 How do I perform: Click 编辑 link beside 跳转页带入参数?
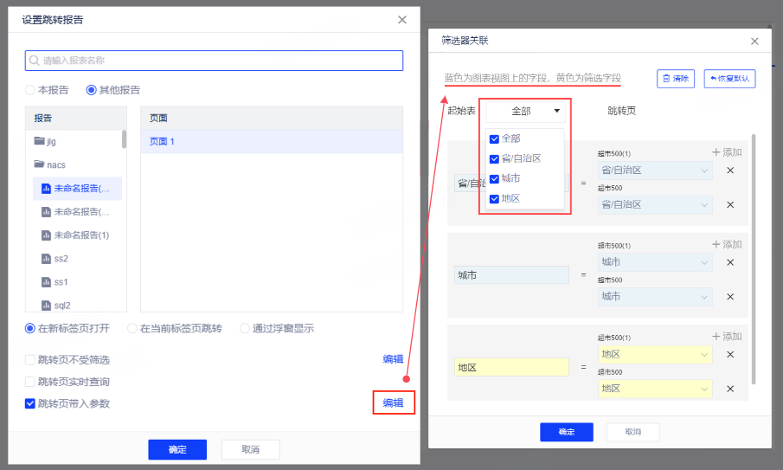pos(394,403)
